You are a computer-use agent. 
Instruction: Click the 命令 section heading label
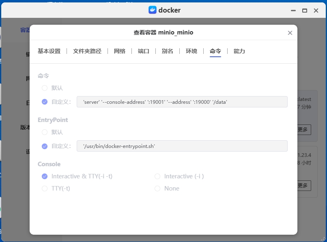point(43,76)
